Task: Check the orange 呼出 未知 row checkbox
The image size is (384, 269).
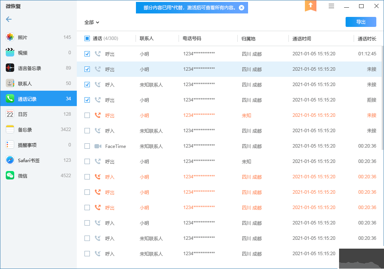Action: pyautogui.click(x=87, y=115)
